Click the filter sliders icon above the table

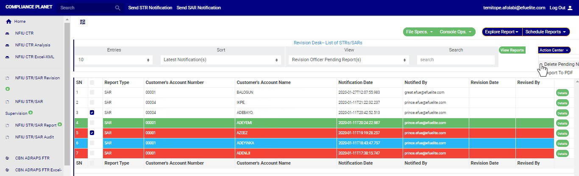point(83,22)
